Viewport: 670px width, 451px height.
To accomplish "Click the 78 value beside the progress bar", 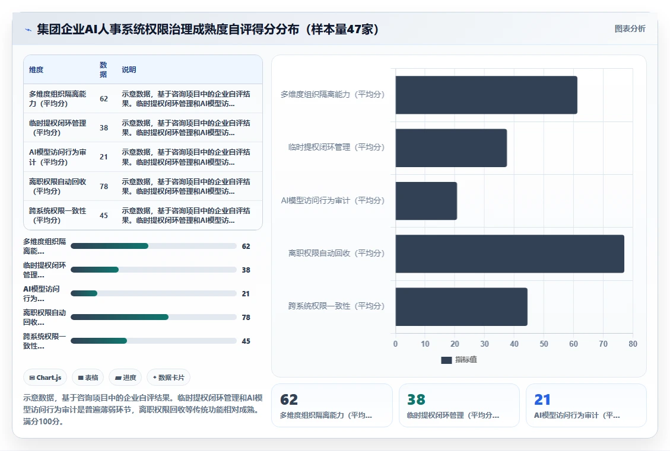I will (x=246, y=318).
